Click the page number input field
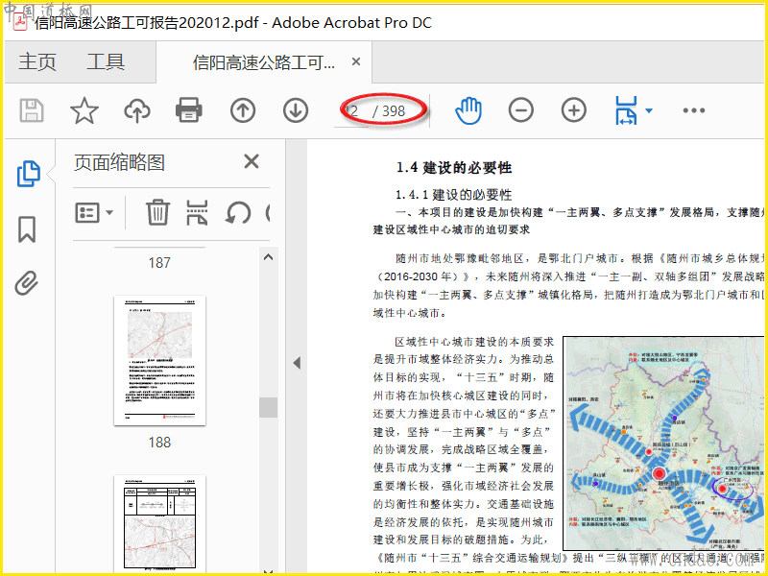768x576 pixels. coord(351,111)
